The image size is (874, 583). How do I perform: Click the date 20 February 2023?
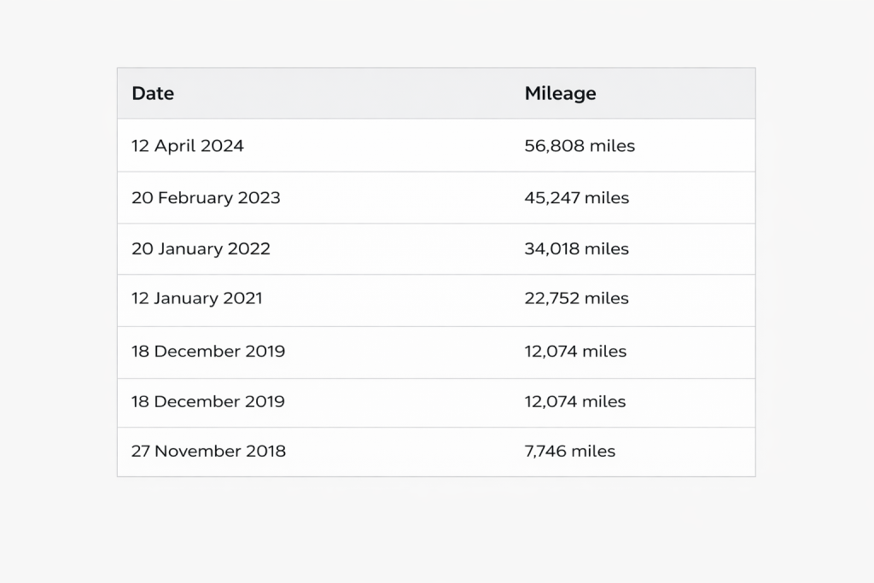coord(206,197)
